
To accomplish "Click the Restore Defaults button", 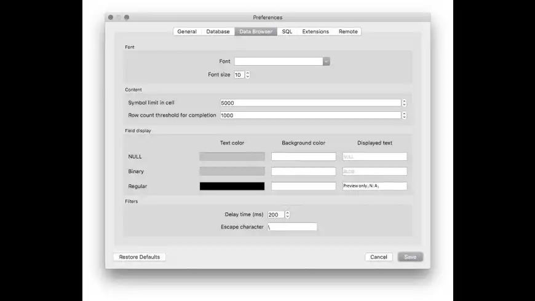I will point(139,257).
